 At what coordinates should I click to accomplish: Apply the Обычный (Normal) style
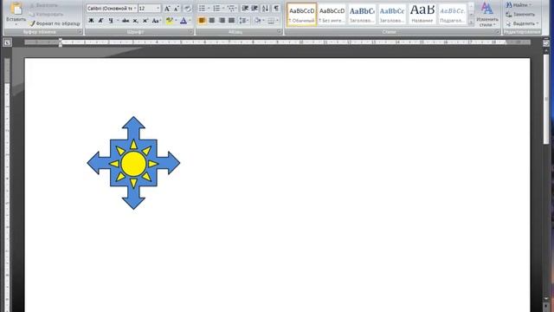coord(302,15)
